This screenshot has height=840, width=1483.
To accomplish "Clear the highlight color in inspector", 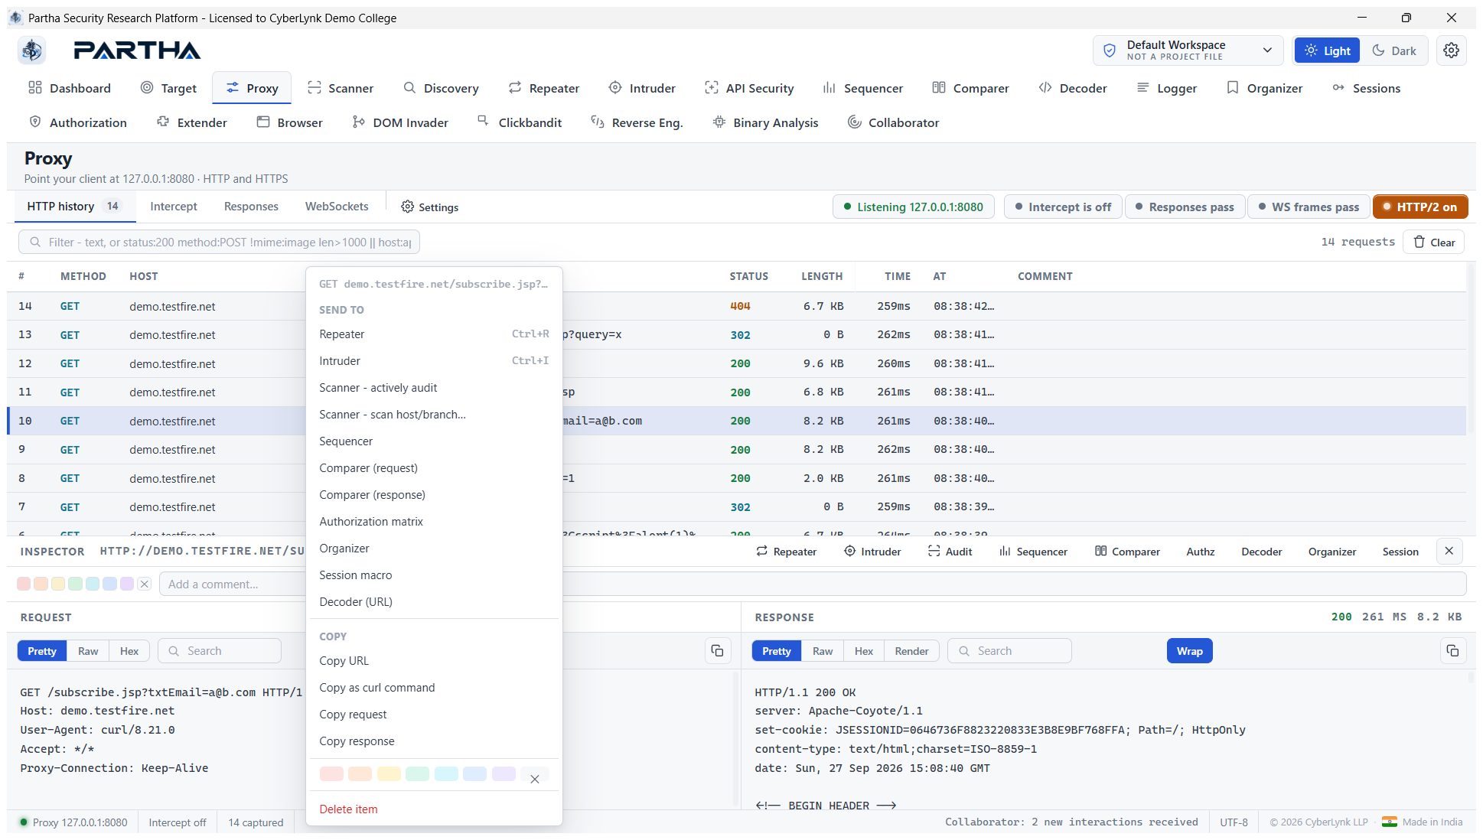I will (x=144, y=584).
